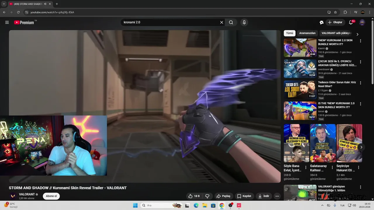
Task: Select the Tümü filter chip
Action: click(290, 33)
